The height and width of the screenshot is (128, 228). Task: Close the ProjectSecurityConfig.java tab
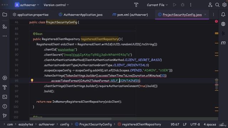pos(205,15)
